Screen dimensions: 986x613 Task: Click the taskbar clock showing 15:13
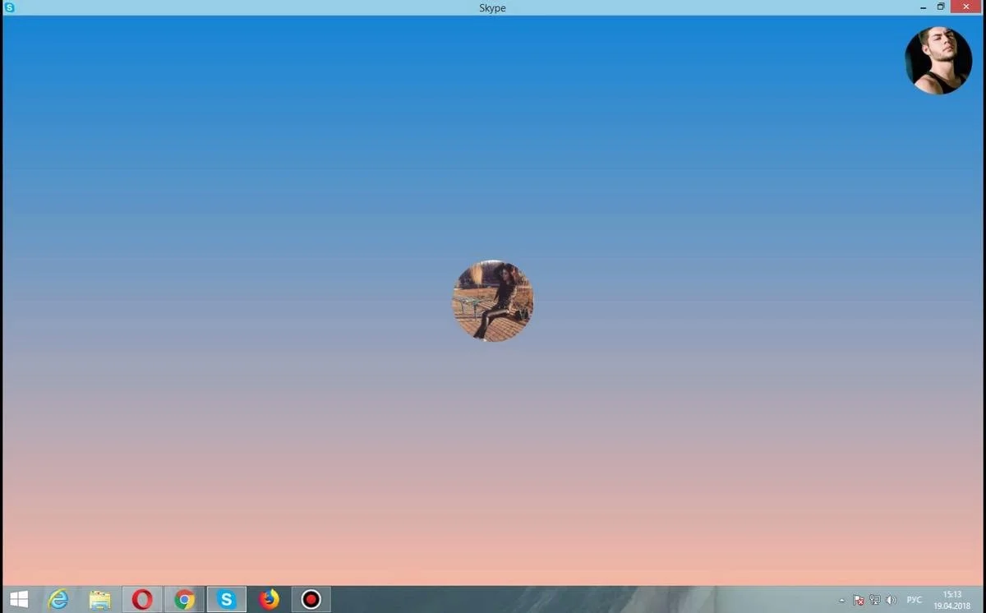tap(951, 600)
